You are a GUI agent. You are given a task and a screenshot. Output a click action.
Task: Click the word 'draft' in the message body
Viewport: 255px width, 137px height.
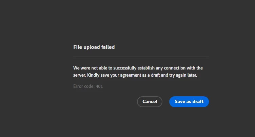tap(155, 75)
